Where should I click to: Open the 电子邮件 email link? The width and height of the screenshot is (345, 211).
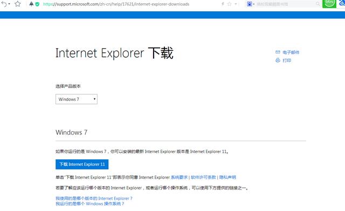tap(291, 52)
